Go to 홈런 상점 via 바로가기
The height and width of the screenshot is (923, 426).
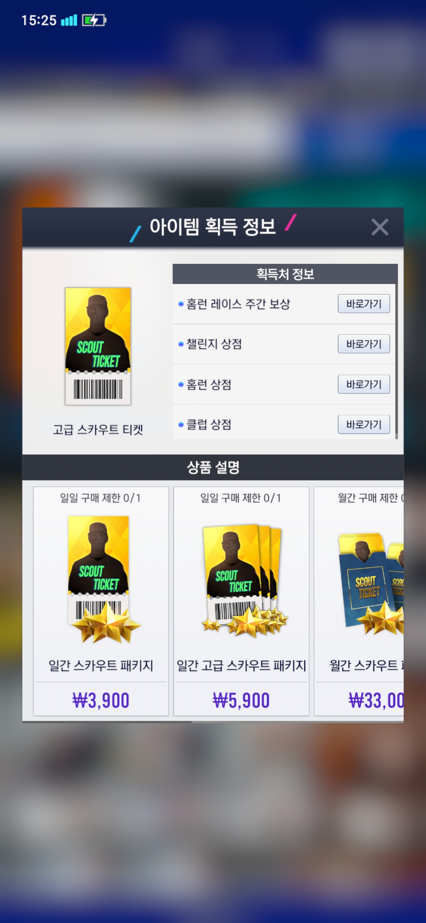(x=364, y=384)
